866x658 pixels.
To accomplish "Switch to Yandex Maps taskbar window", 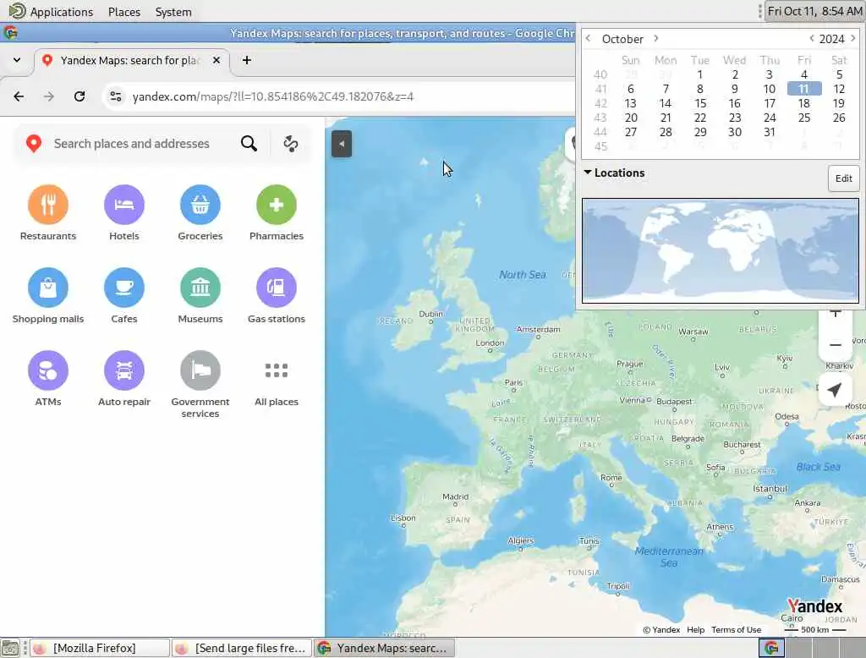I will (385, 648).
